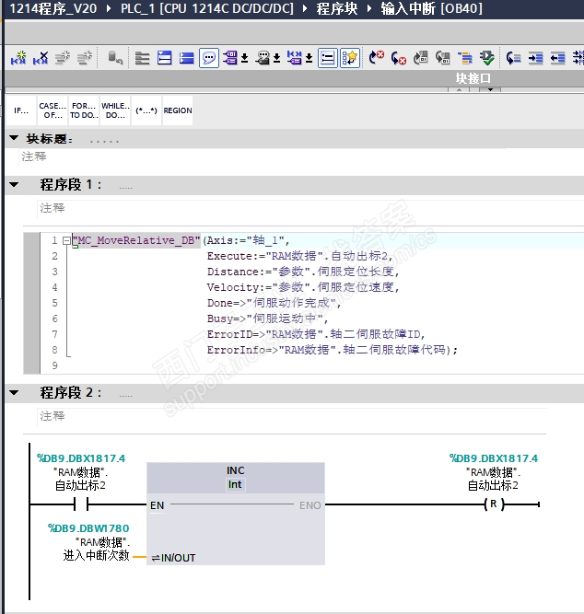Click Done=>"伺服动作完成" line
This screenshot has height=614, width=584.
274,303
